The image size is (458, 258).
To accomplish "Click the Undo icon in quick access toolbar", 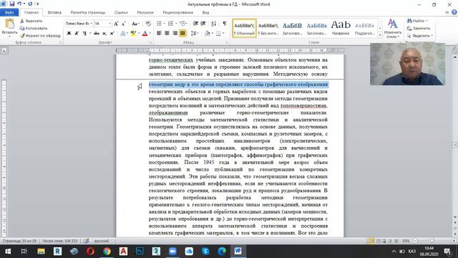I will [x=19, y=4].
